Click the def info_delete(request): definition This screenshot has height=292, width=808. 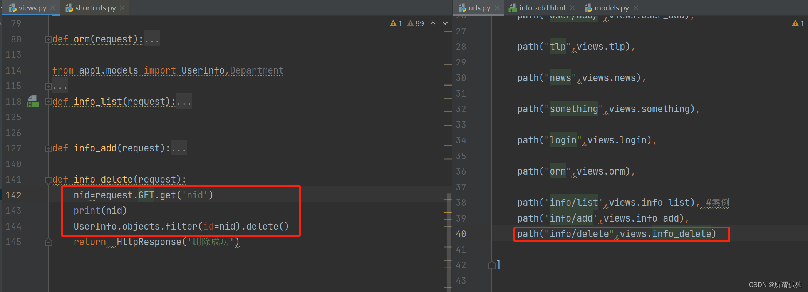click(119, 180)
